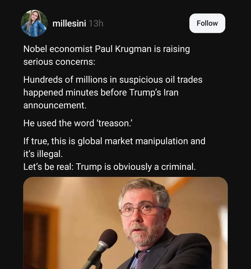
Task: Open millesini's profile picture avatar
Action: [x=34, y=23]
